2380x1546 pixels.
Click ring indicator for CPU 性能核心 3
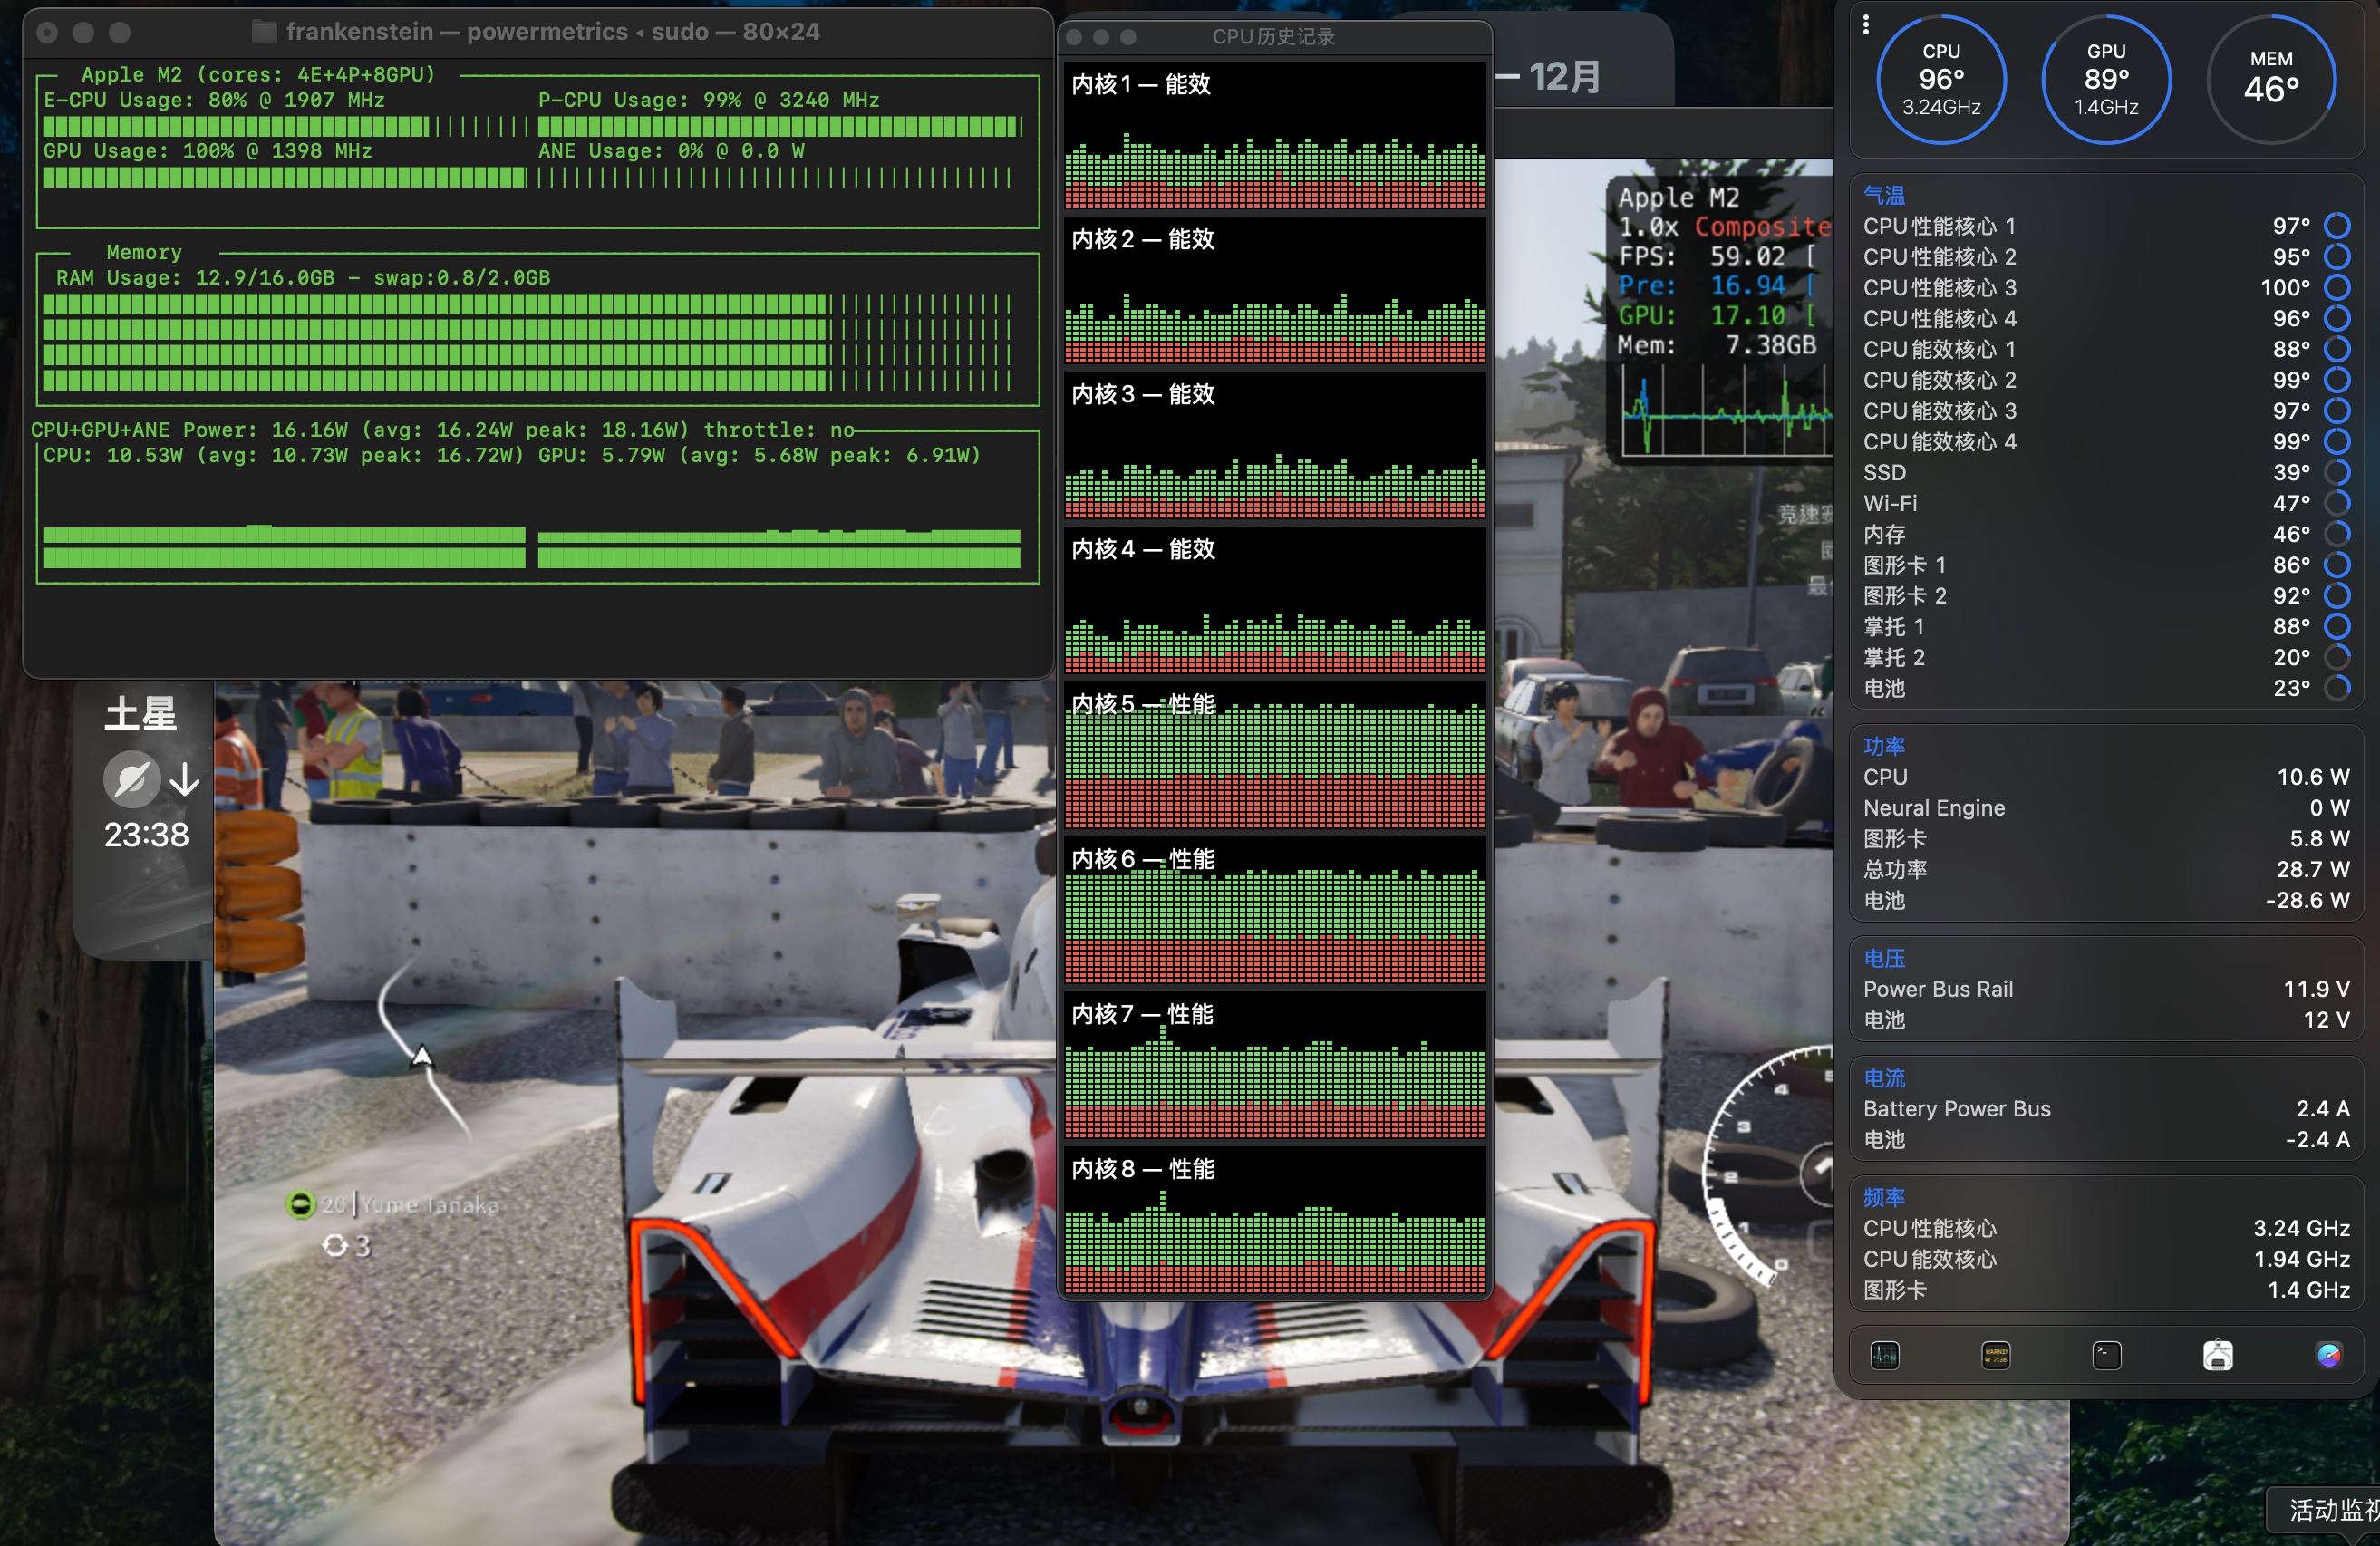tap(2337, 288)
